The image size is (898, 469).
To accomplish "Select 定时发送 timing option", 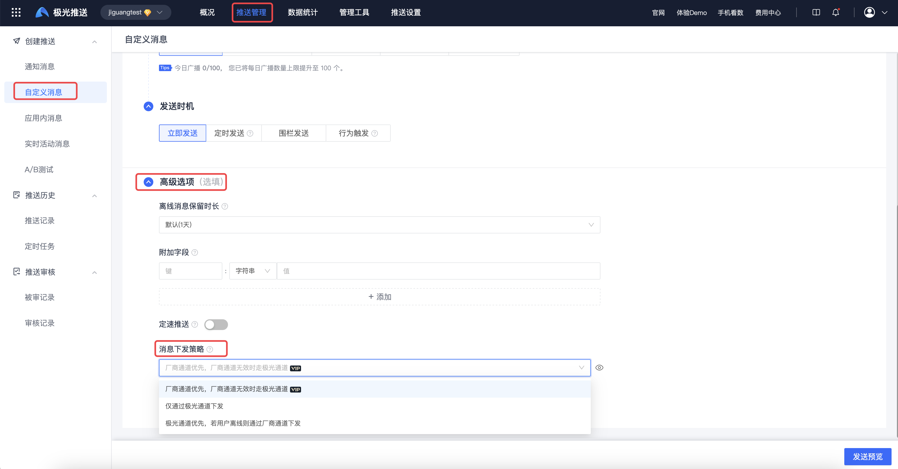I will [234, 133].
